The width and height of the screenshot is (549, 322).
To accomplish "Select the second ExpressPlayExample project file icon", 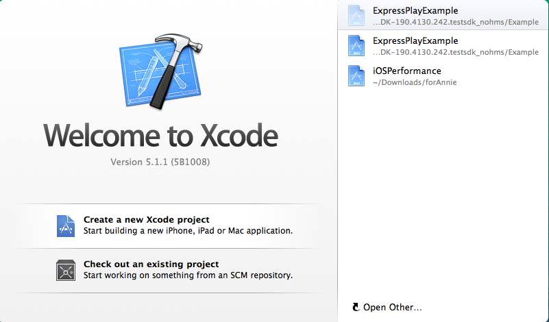I will [x=355, y=46].
